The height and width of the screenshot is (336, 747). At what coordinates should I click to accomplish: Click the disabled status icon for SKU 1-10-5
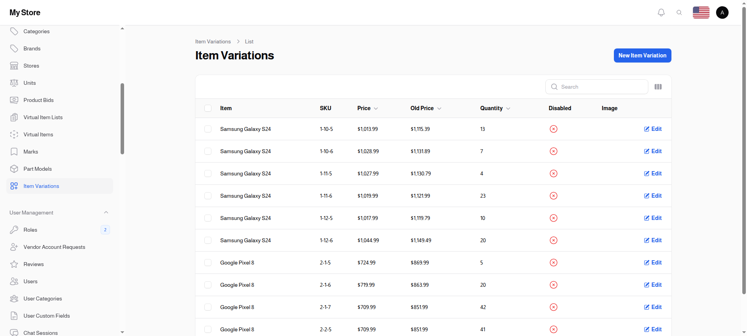tap(553, 129)
